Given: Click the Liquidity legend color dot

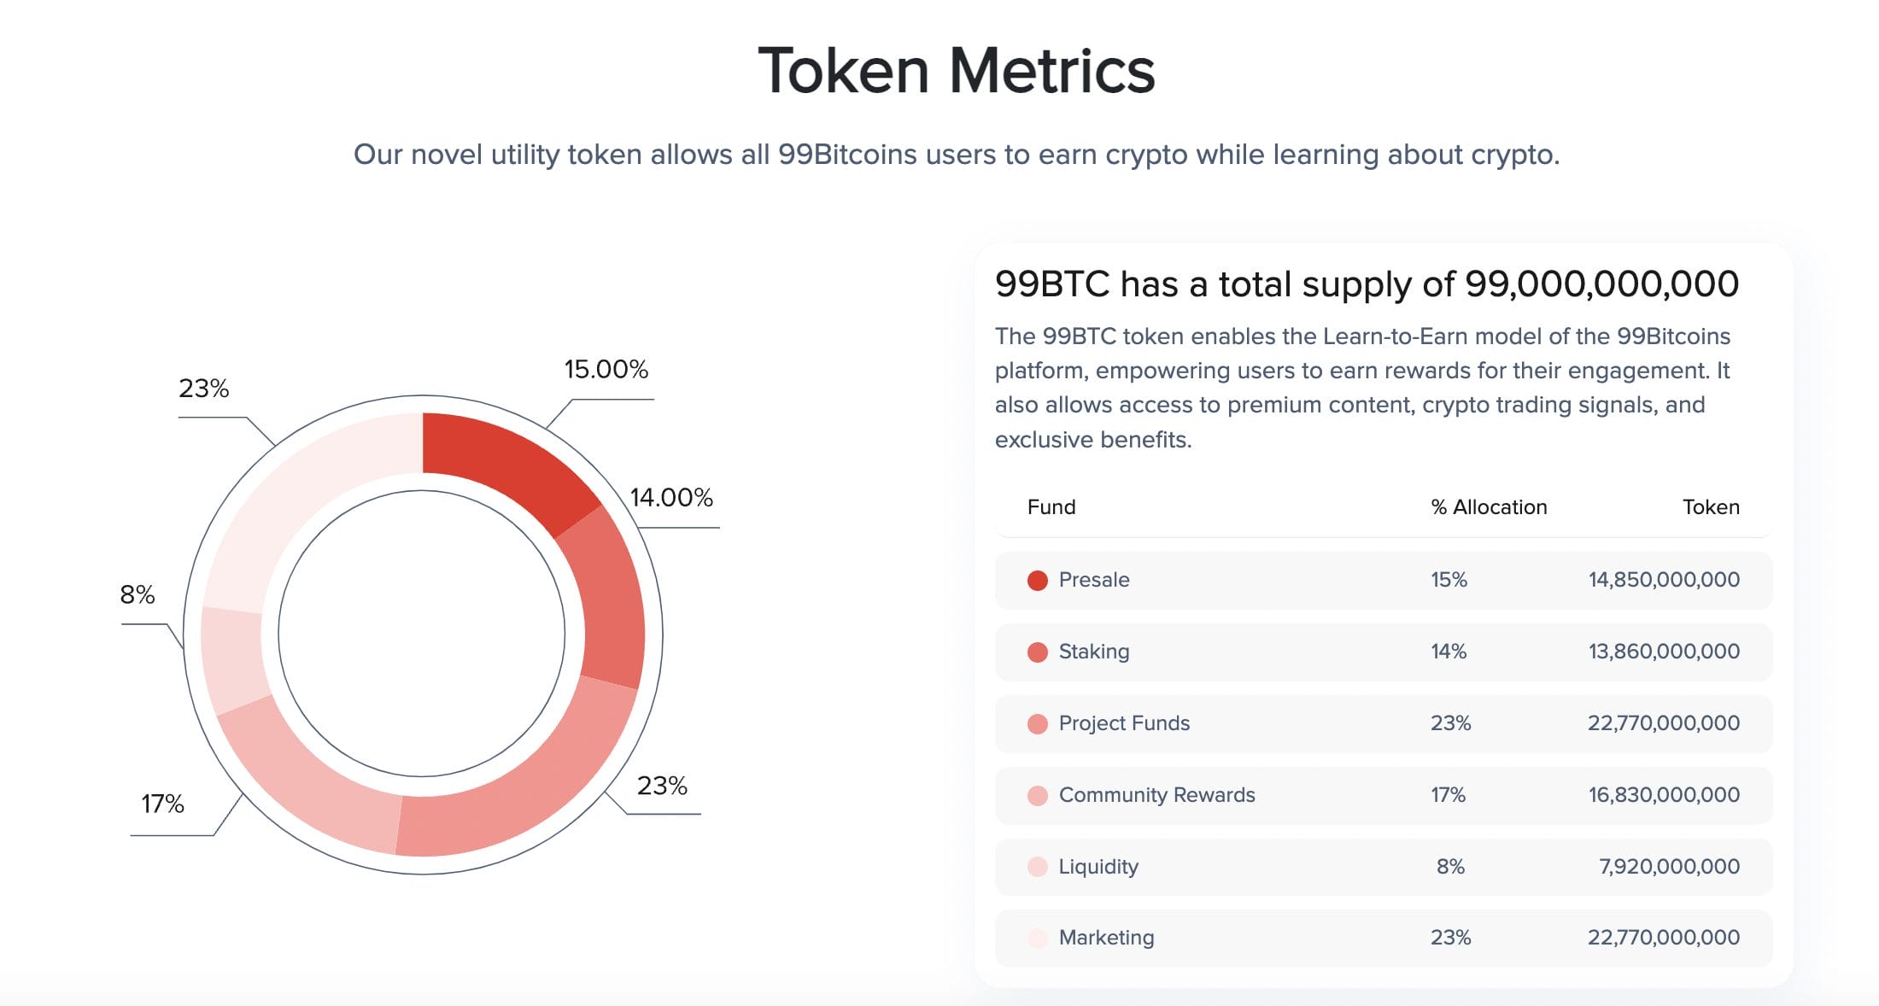Looking at the screenshot, I should [x=1038, y=867].
